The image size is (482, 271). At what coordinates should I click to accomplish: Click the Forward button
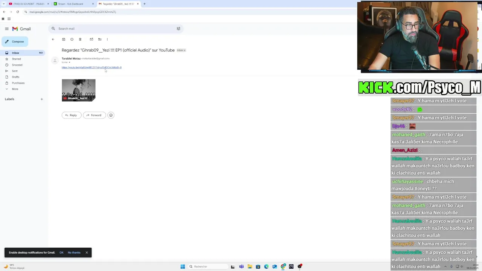(95, 115)
